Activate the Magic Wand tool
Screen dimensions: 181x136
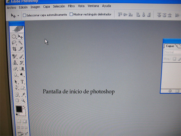pos(20,42)
